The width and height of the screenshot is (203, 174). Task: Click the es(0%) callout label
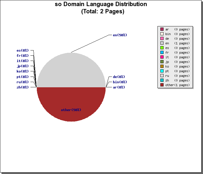(x=23, y=50)
